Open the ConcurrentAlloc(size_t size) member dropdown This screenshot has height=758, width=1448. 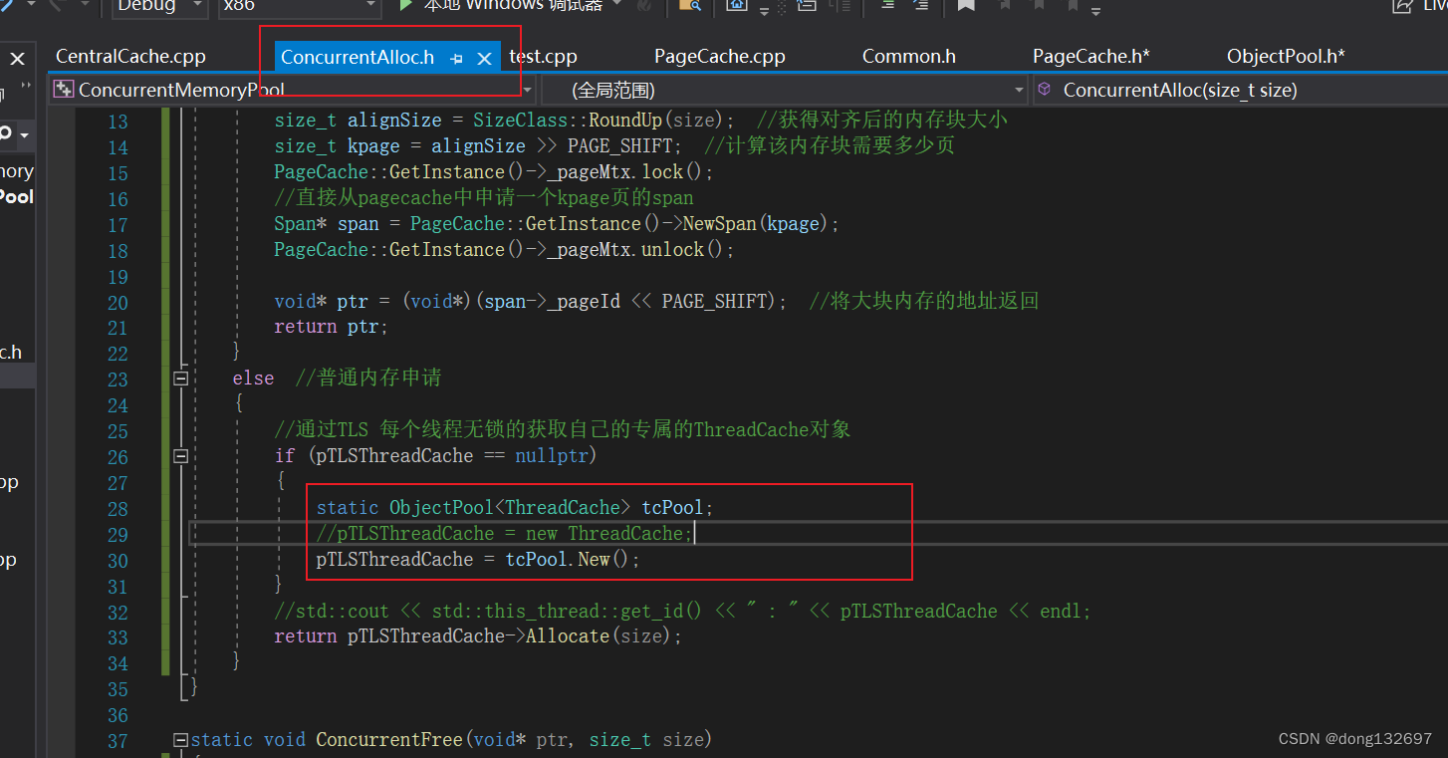[1241, 90]
